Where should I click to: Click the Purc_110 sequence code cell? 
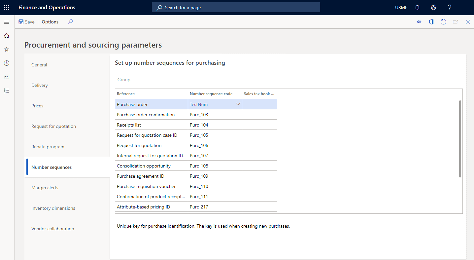(x=215, y=186)
